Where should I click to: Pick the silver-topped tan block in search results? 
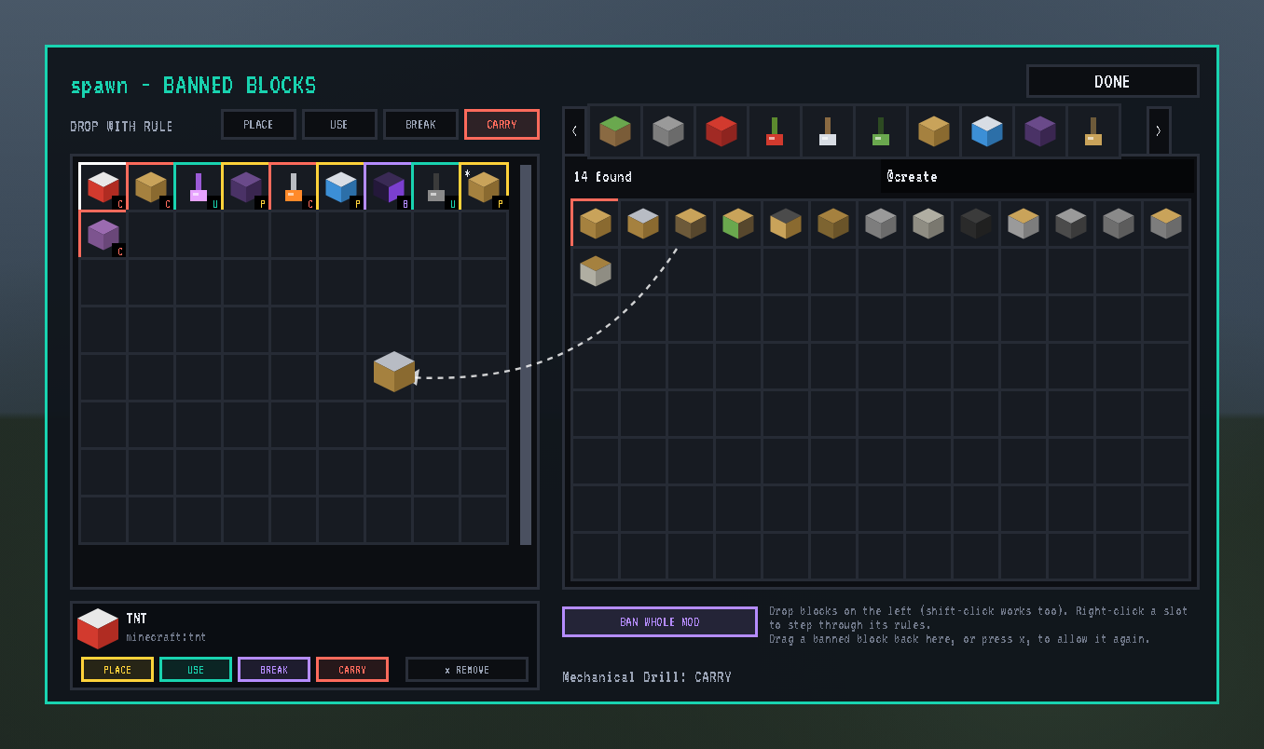click(x=642, y=223)
